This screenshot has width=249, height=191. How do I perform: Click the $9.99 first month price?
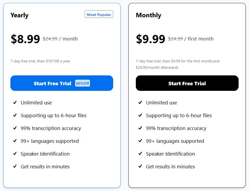click(150, 39)
